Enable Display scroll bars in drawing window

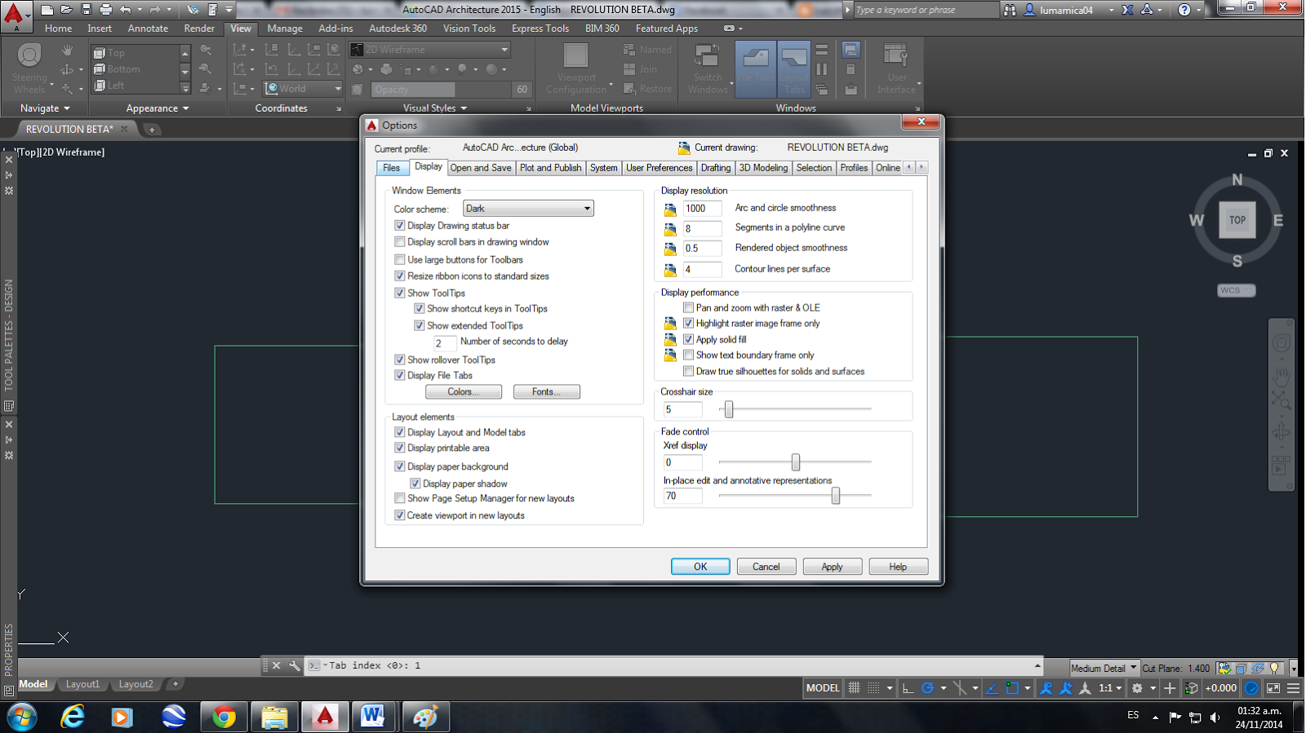click(x=400, y=242)
